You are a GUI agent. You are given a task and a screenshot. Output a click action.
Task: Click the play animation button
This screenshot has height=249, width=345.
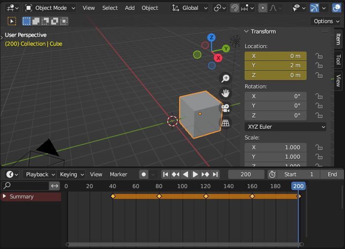(x=195, y=174)
